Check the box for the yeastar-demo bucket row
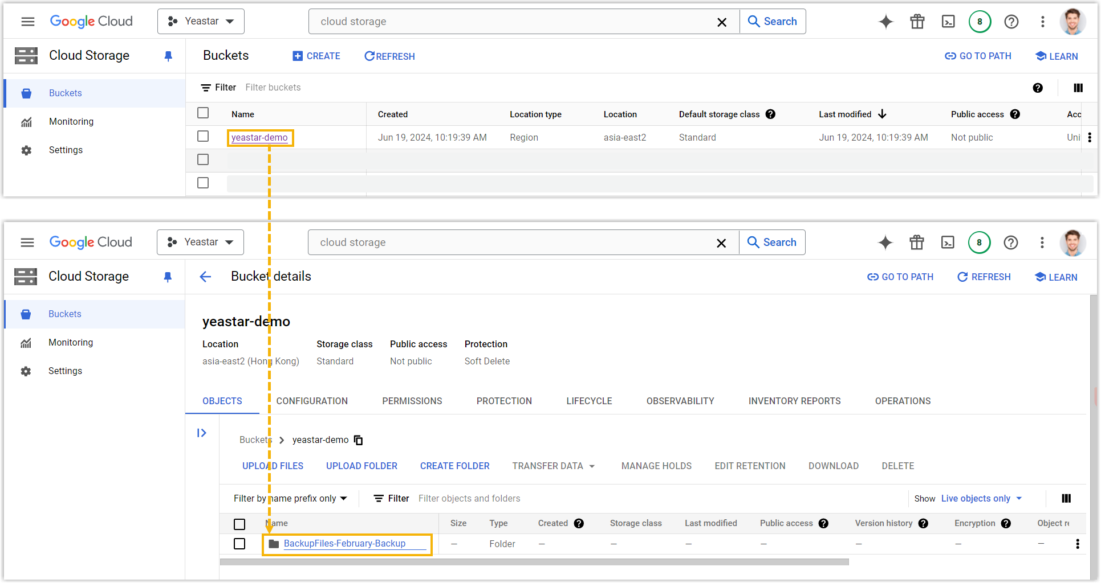1101x583 pixels. [203, 137]
